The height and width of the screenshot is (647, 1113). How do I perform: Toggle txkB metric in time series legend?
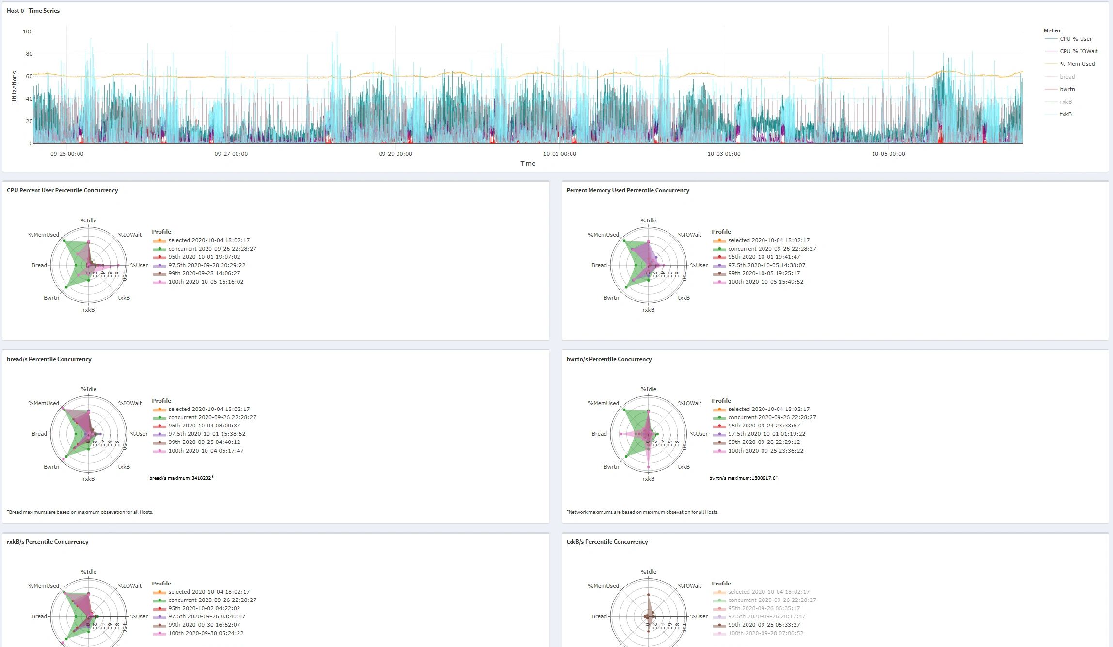[1058, 114]
